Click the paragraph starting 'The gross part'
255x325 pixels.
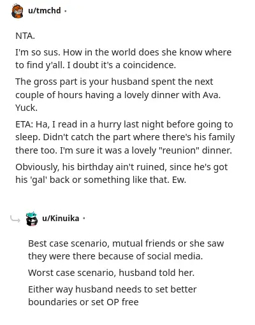(118, 94)
